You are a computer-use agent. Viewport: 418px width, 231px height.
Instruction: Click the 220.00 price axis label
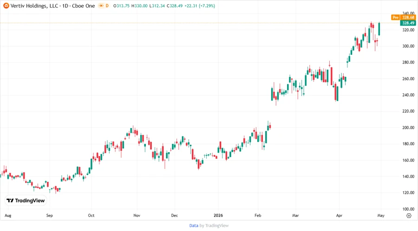(408, 111)
